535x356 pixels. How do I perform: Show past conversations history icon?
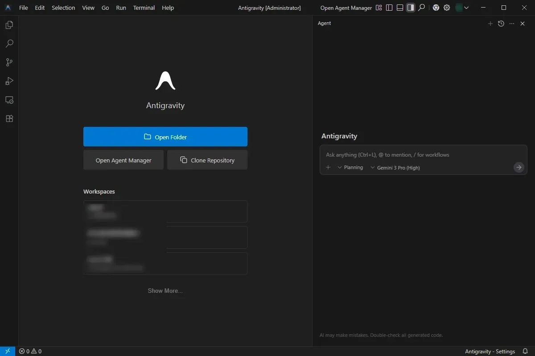(x=501, y=24)
